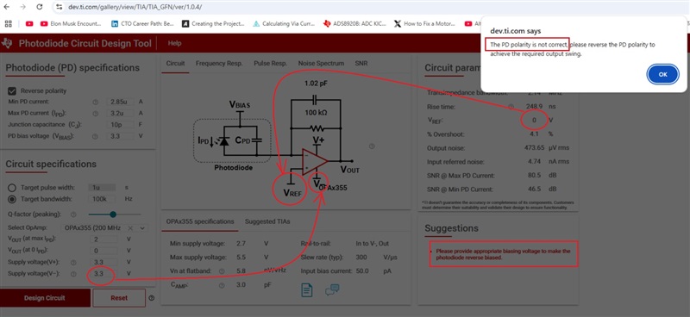Select the Target bandwidth radio button
This screenshot has height=317, width=690.
12,199
